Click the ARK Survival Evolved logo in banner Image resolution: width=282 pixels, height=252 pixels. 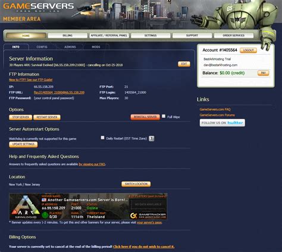(26, 207)
